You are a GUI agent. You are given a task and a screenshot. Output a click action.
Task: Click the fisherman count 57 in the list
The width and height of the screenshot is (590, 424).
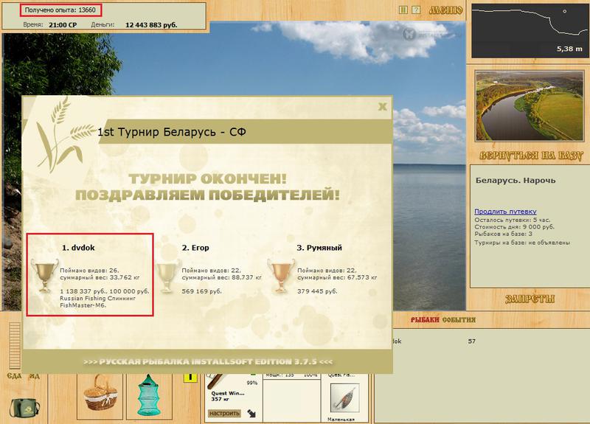[472, 341]
